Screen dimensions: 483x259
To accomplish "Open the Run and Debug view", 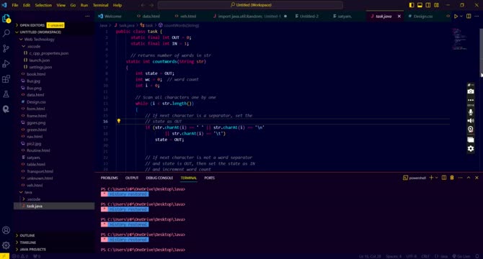I will tap(6, 63).
